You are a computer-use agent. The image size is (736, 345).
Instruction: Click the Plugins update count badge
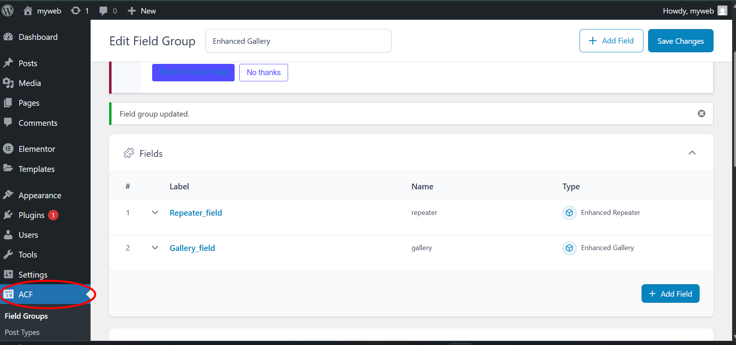[x=53, y=215]
